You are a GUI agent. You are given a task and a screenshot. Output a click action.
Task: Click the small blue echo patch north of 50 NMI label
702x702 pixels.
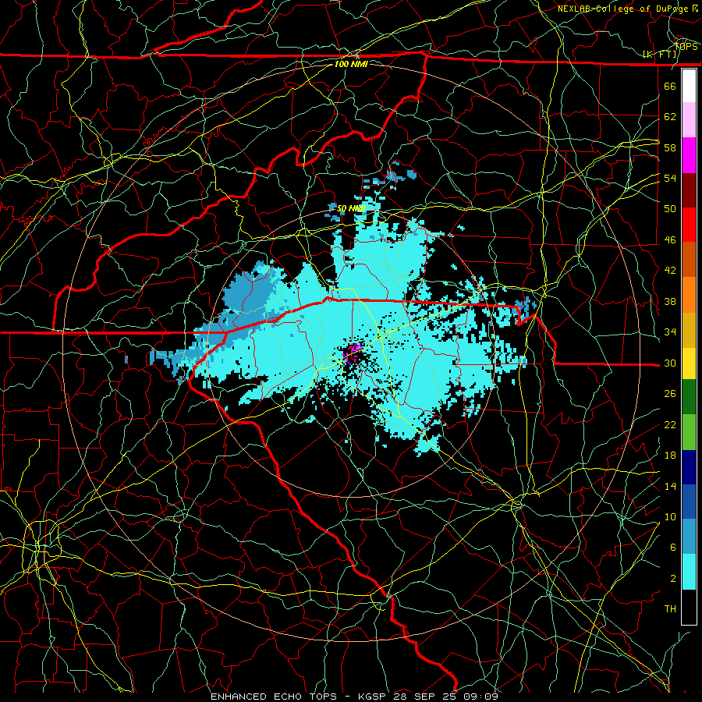[401, 175]
